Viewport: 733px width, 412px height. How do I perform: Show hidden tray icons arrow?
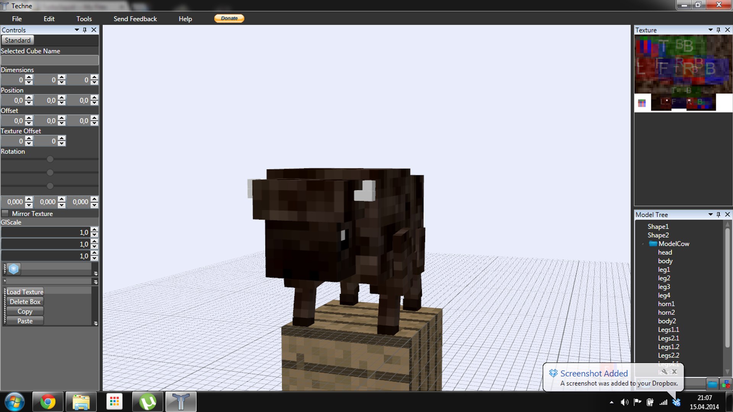[x=612, y=402]
